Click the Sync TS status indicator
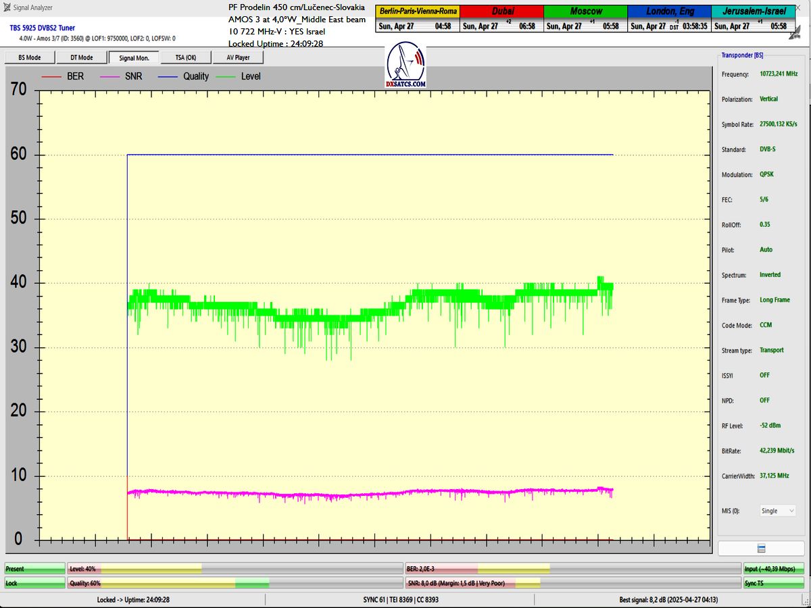 click(775, 583)
